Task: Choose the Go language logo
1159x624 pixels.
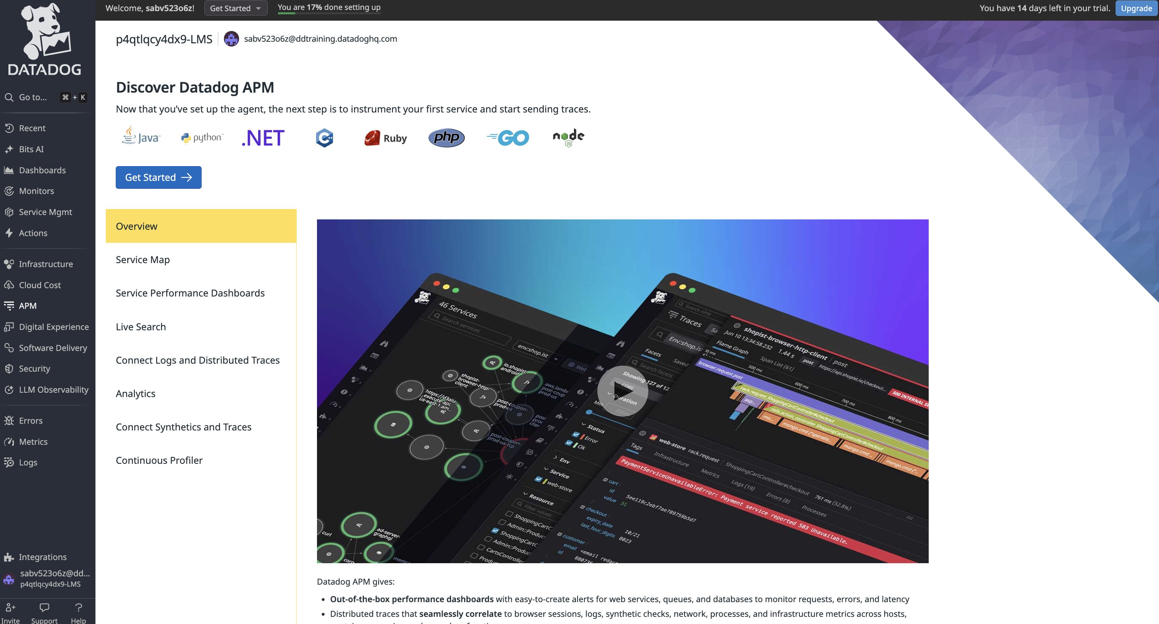Action: (x=508, y=138)
